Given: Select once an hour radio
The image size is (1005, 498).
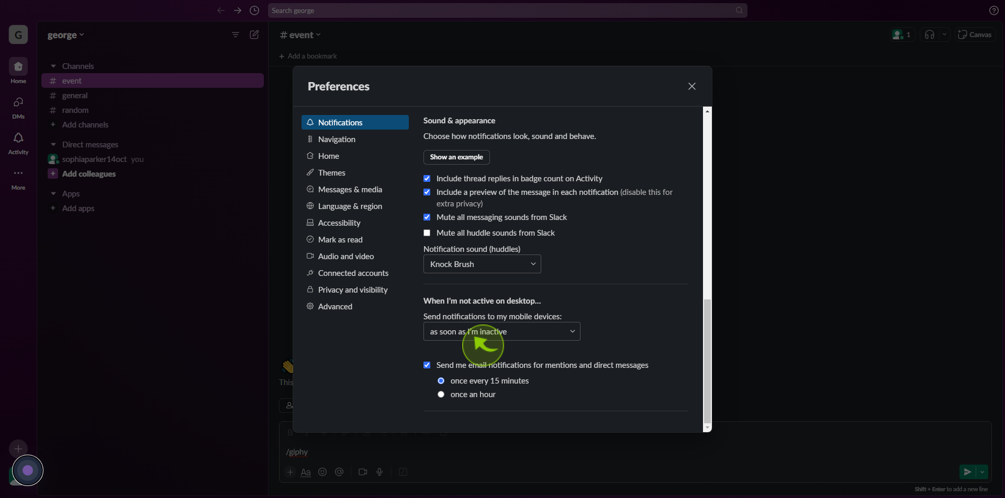Looking at the screenshot, I should (x=441, y=395).
